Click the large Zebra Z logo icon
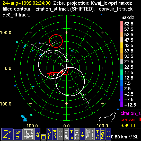Screen dimensions: 141x141 click(x=7, y=134)
